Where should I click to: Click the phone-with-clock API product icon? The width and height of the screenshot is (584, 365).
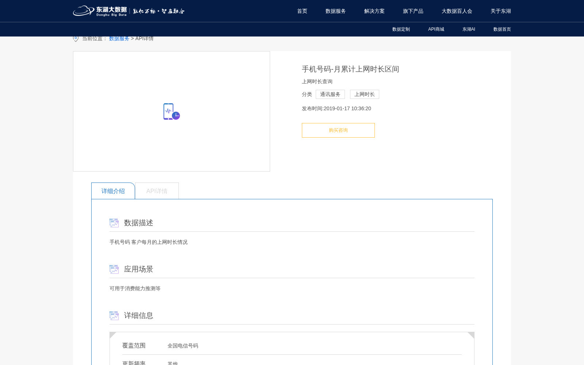[172, 112]
